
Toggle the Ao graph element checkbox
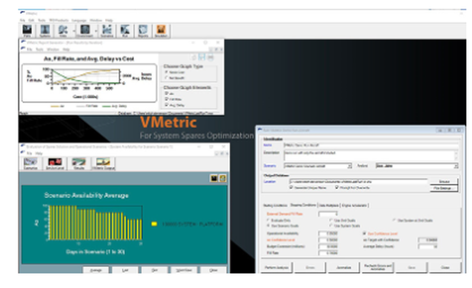[x=167, y=93]
